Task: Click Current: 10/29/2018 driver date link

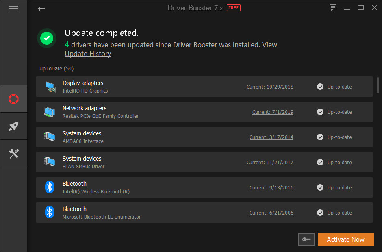Action: pyautogui.click(x=270, y=87)
